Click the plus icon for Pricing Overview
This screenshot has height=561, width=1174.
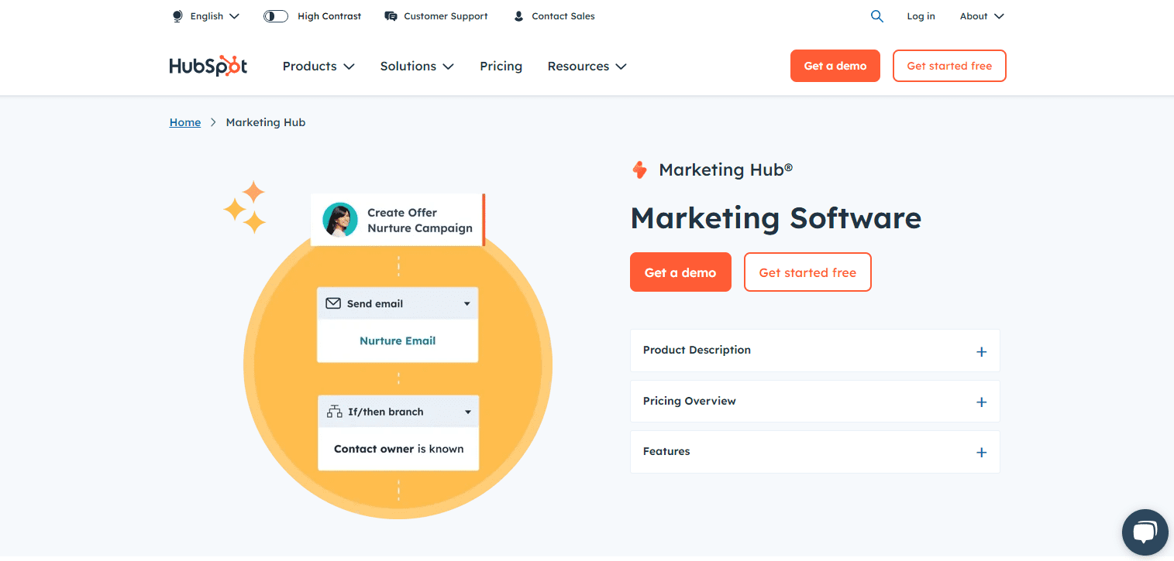click(x=981, y=402)
